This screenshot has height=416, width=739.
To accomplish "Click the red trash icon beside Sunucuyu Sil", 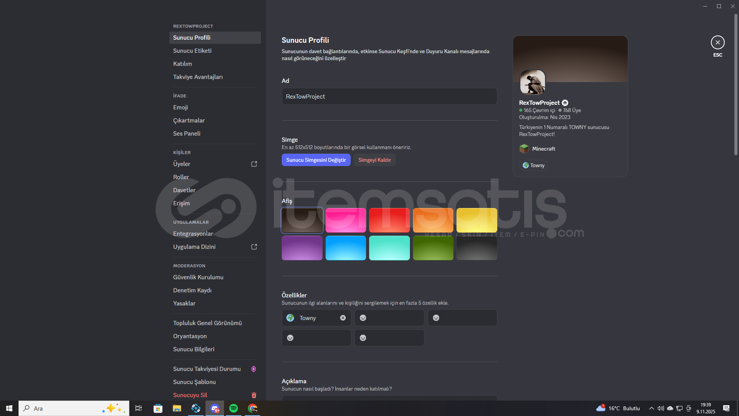I will point(254,395).
